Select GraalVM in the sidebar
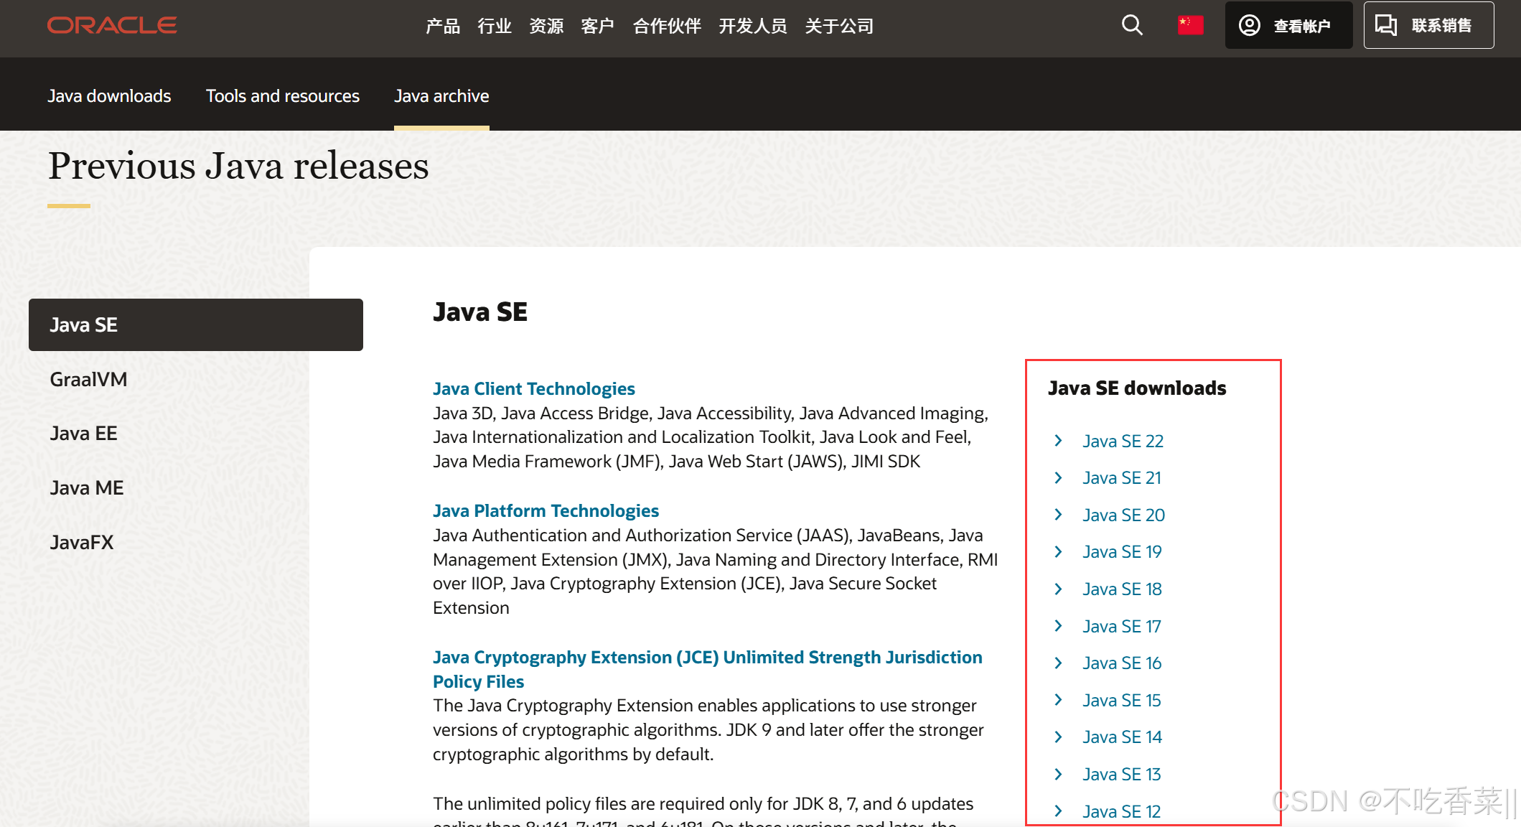This screenshot has width=1521, height=827. click(88, 379)
